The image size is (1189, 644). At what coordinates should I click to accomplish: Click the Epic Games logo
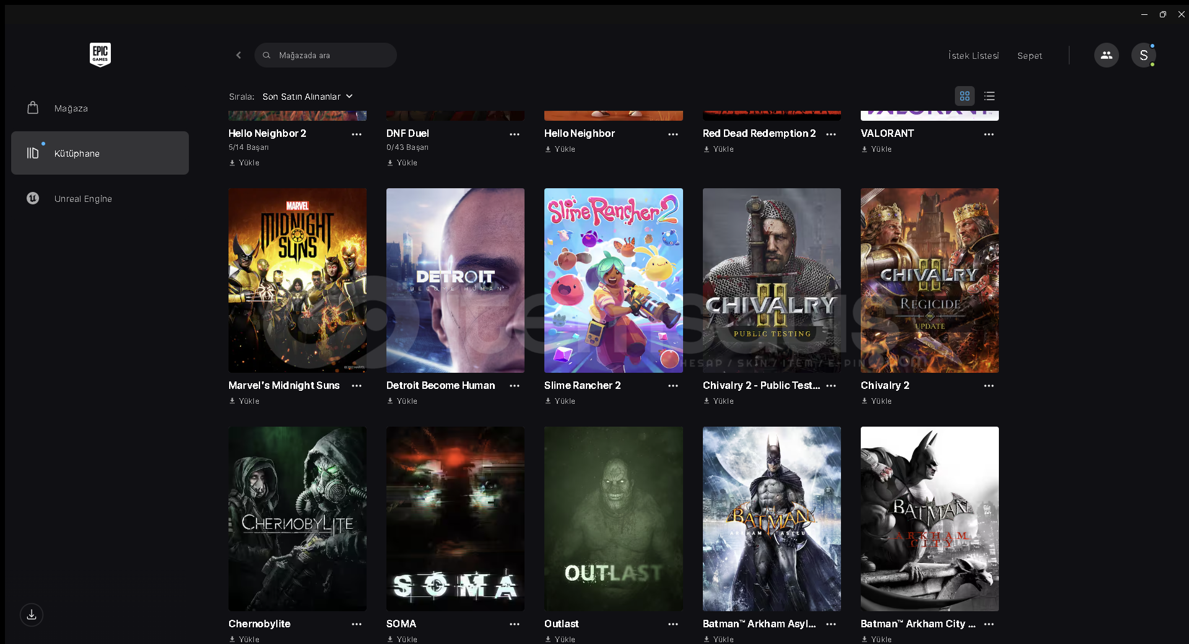pos(100,54)
